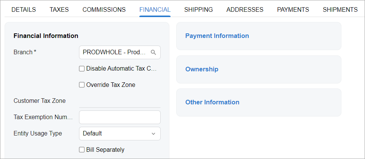This screenshot has height=159, width=365.
Task: Click the Branch lookup magnifier icon
Action: tap(153, 52)
